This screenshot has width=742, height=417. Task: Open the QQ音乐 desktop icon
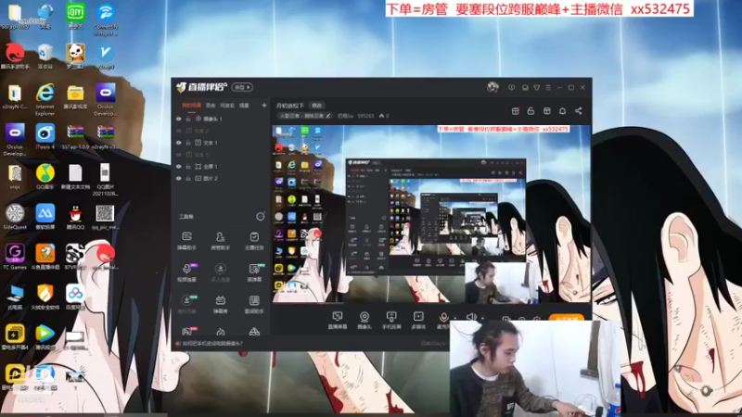pos(45,177)
